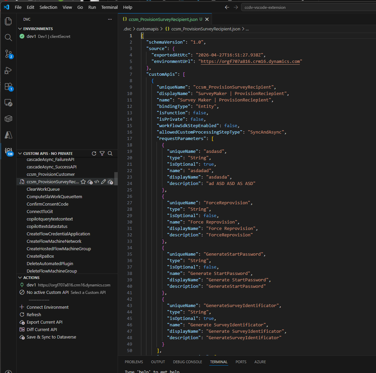Open the Terminal menu
376x373 pixels.
(109, 7)
